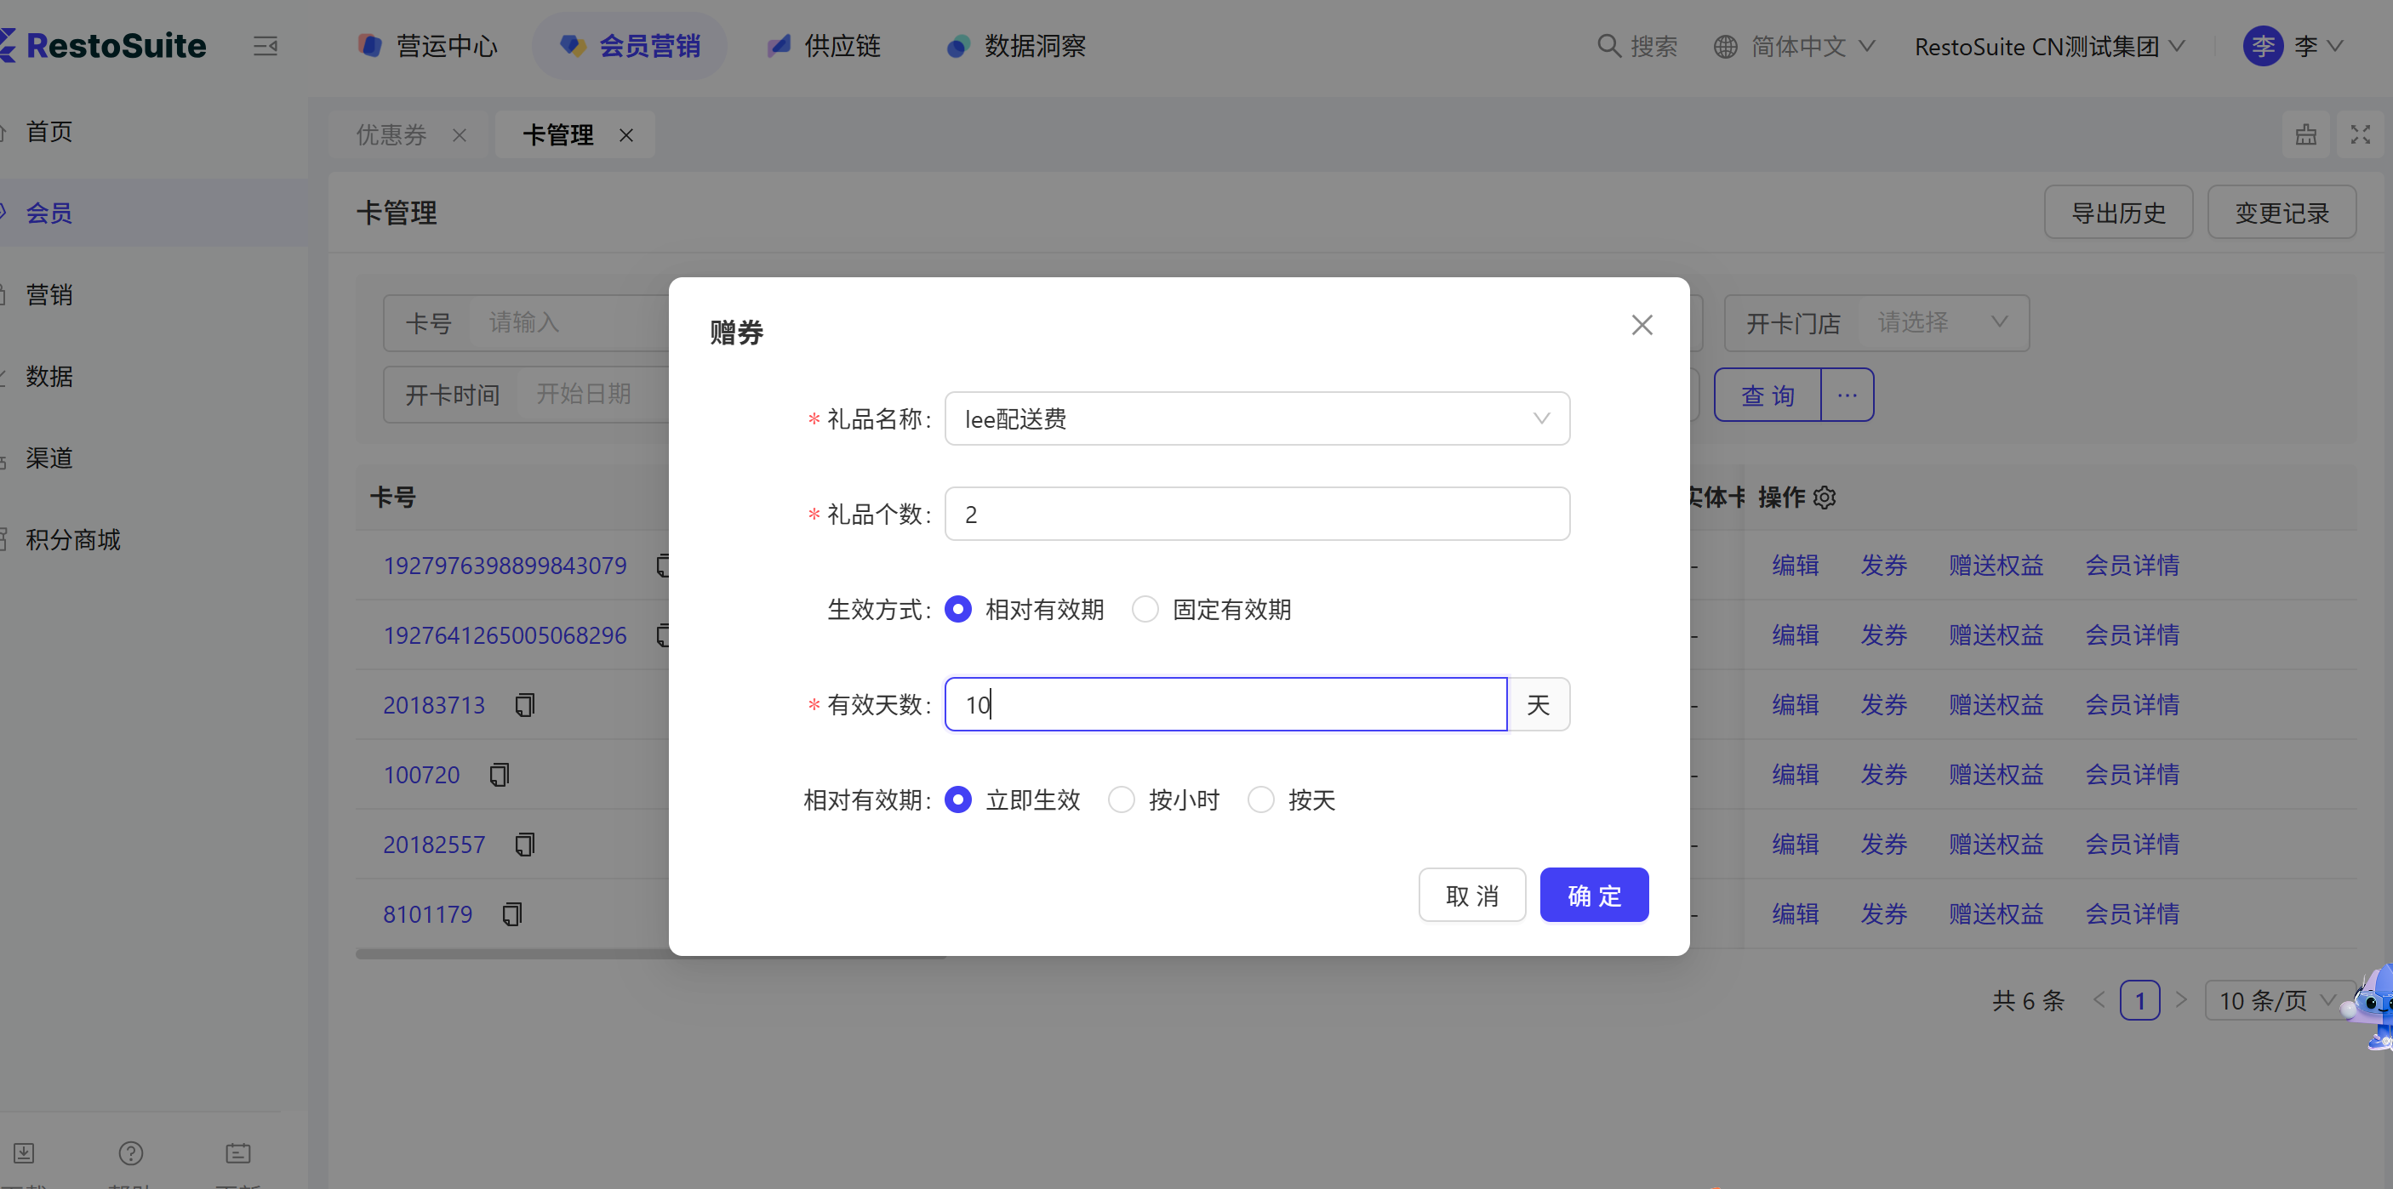Viewport: 2393px width, 1189px height.
Task: Open the more options button beside 查询
Action: 1847,395
